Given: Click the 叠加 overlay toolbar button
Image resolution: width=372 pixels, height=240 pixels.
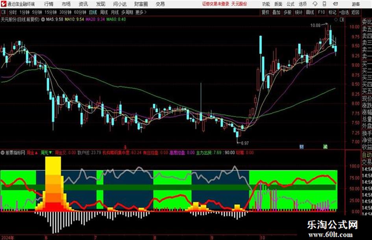Looking at the screenshot, I should point(276,12).
